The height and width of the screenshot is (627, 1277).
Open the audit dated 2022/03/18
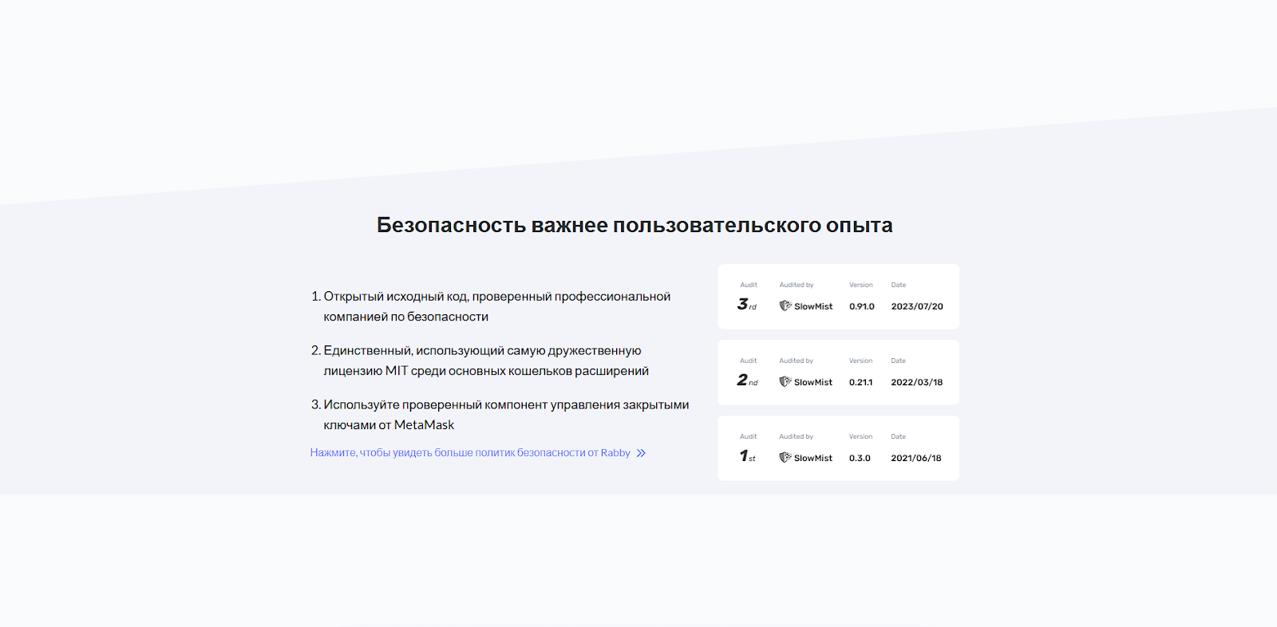click(916, 382)
